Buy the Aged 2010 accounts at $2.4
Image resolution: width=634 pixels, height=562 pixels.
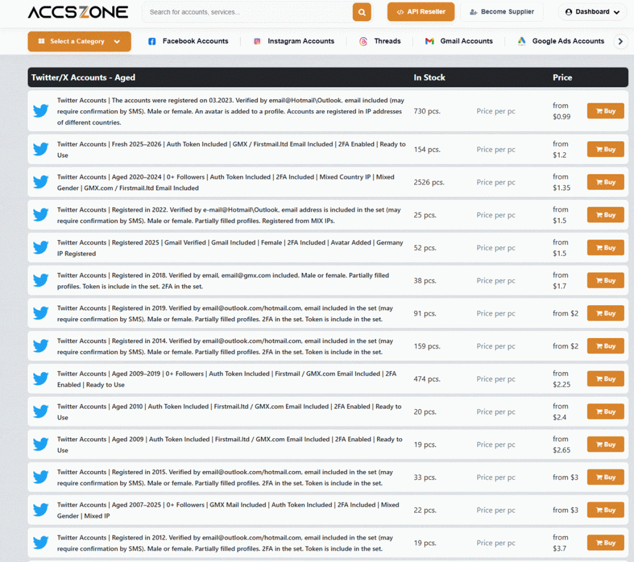[606, 412]
